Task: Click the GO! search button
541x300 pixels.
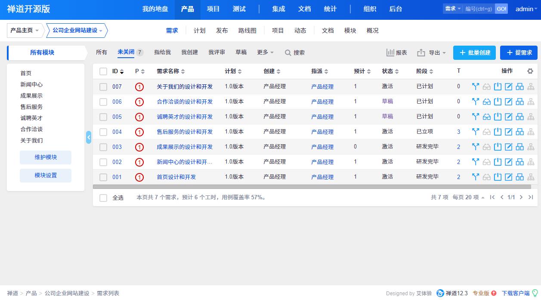Action: tap(501, 9)
